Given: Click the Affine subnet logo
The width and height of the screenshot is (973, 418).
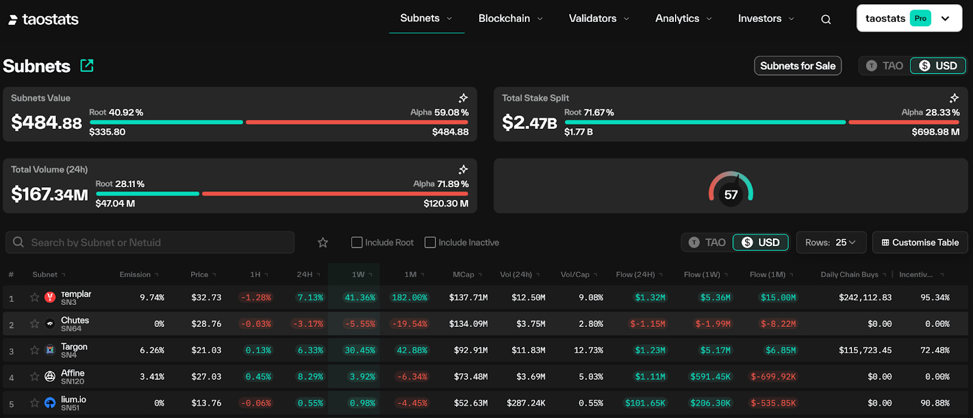Looking at the screenshot, I should [50, 377].
